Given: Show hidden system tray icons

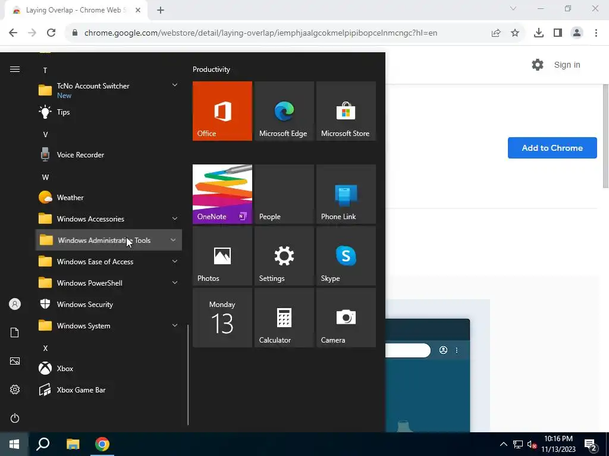Looking at the screenshot, I should [503, 444].
